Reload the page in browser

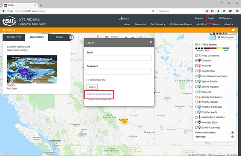pos(153,11)
